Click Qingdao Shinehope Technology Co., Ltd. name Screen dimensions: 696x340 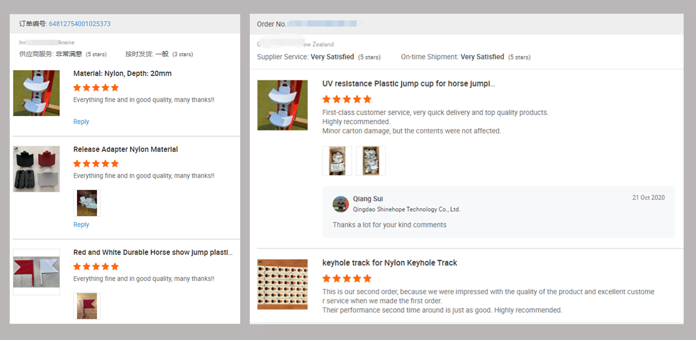[406, 209]
